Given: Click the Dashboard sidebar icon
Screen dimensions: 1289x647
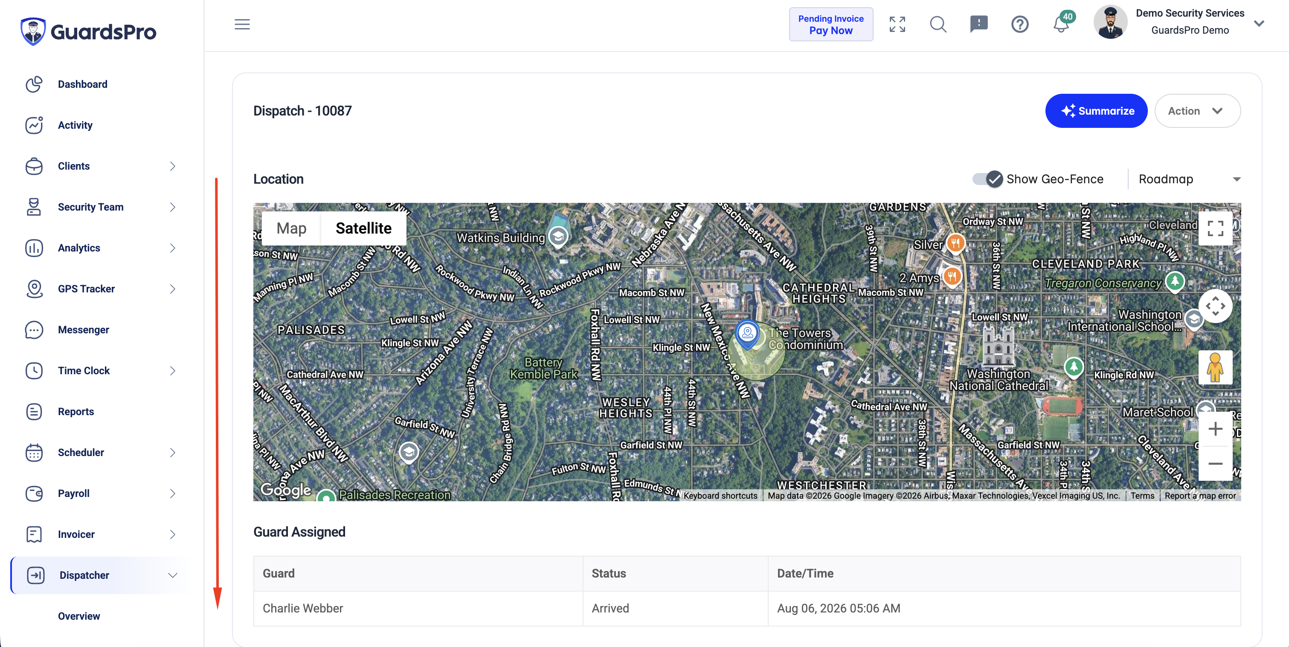Looking at the screenshot, I should pyautogui.click(x=34, y=84).
